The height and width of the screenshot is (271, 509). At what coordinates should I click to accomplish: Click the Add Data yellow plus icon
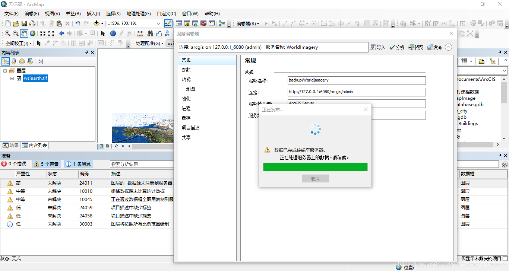click(97, 23)
